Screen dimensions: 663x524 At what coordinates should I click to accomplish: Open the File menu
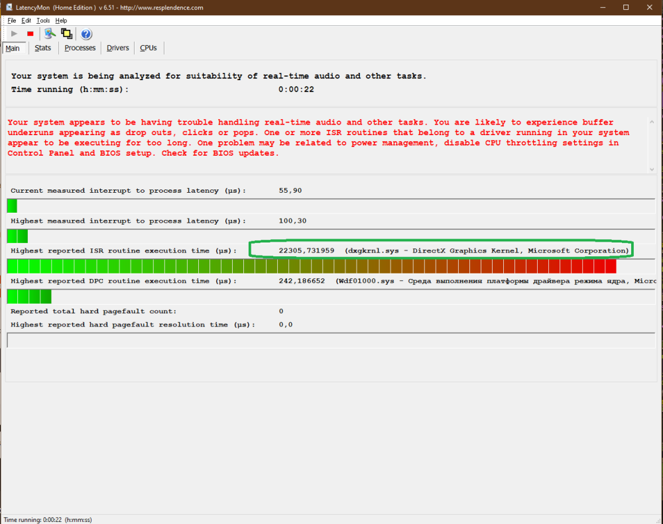point(12,21)
